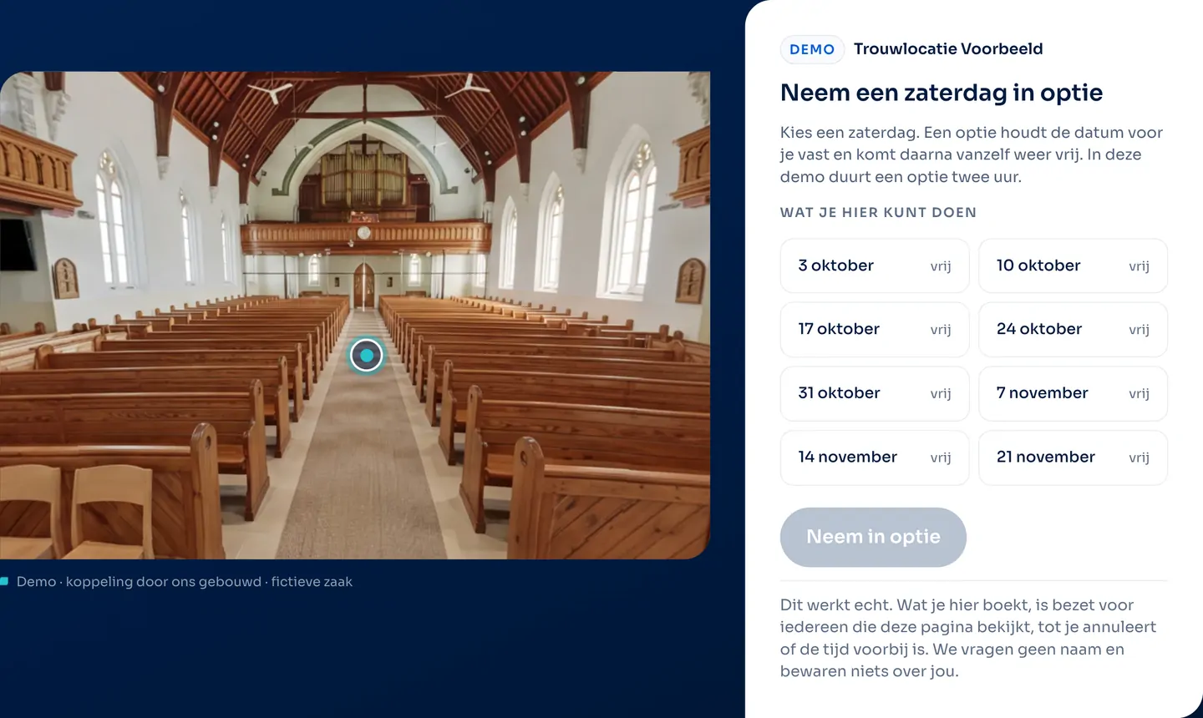Select the 14 november date option
The width and height of the screenshot is (1203, 718).
coord(875,458)
